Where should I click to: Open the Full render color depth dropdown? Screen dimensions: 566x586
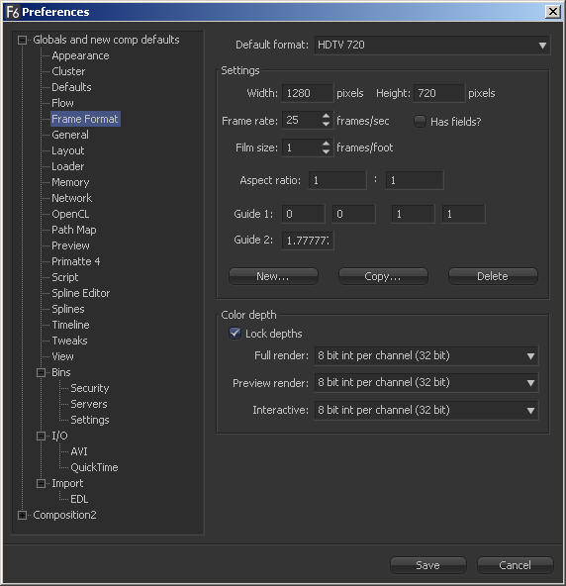point(426,355)
